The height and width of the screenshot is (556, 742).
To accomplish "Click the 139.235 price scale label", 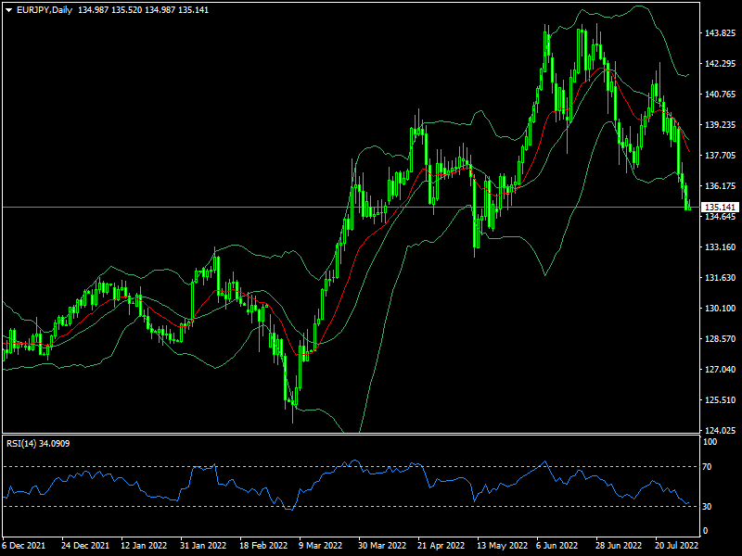I will coord(721,125).
